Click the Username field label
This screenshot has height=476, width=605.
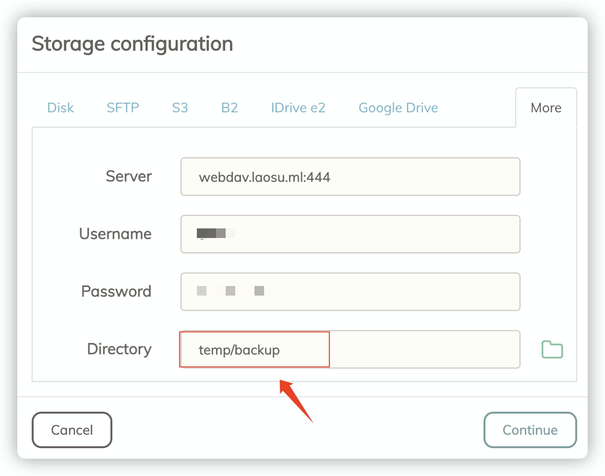[115, 234]
